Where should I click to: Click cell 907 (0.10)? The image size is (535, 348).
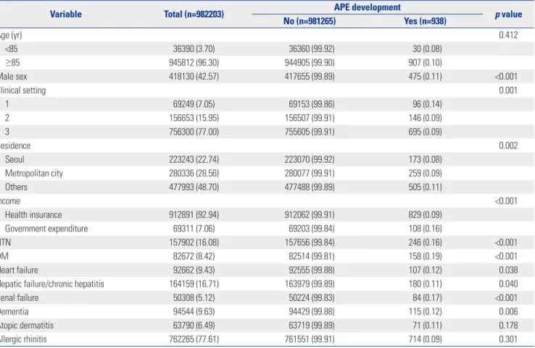click(425, 63)
